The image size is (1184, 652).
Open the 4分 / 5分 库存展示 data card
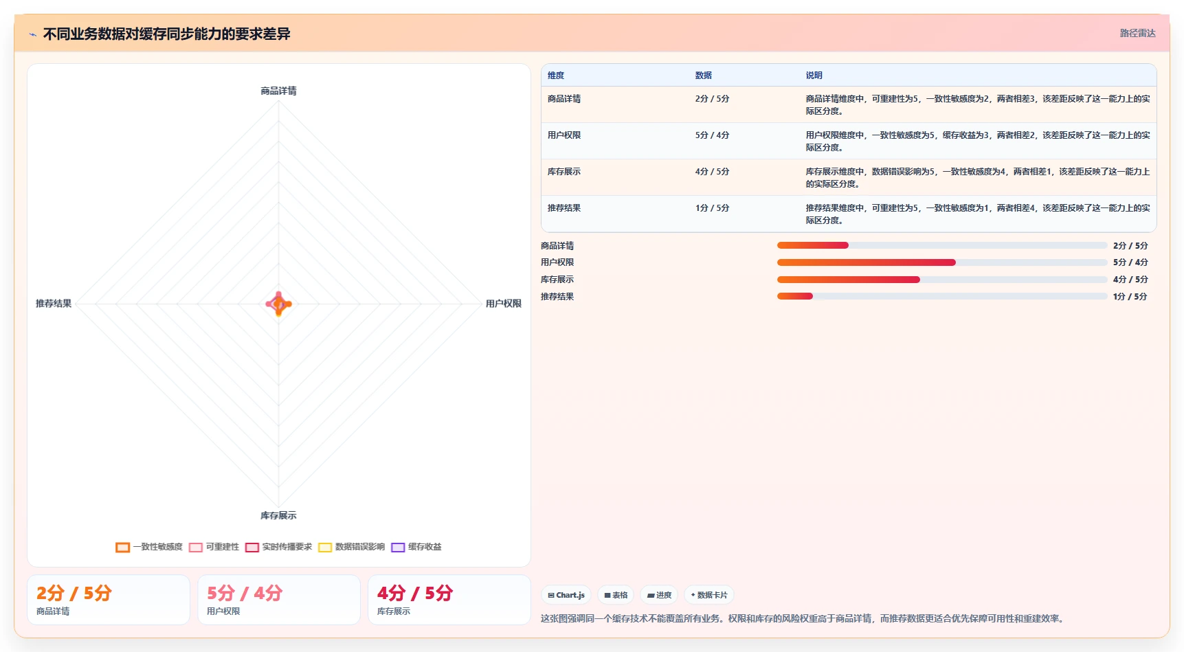click(449, 600)
